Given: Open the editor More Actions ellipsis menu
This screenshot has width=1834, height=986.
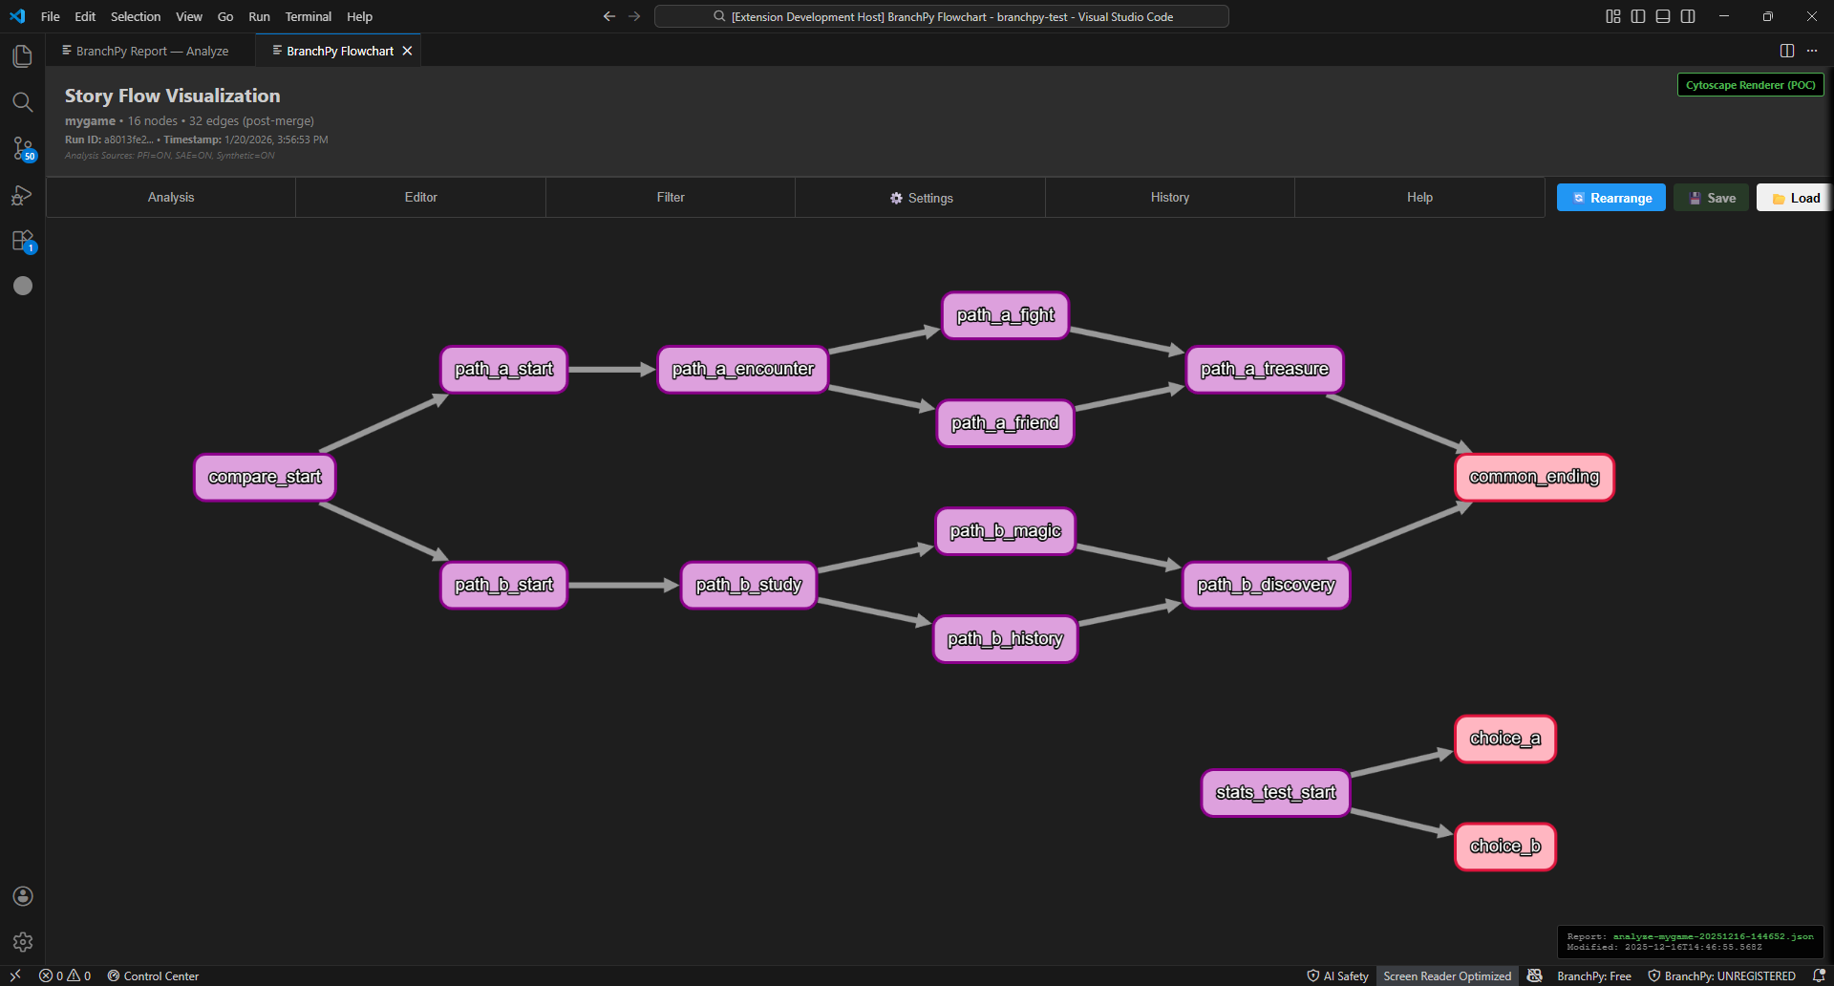Looking at the screenshot, I should [x=1812, y=51].
